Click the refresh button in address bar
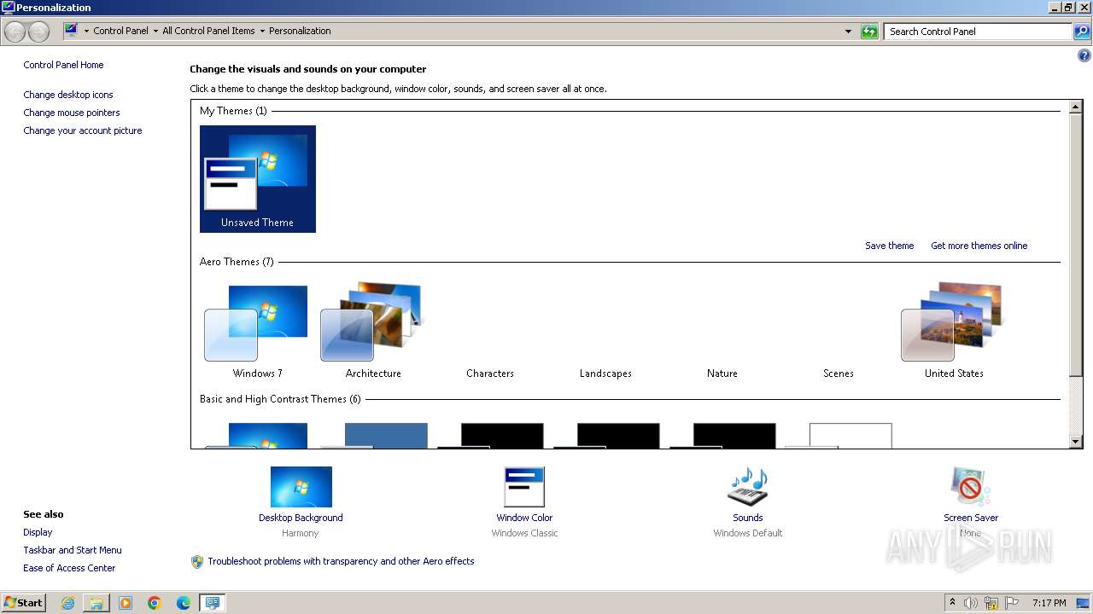Screen dimensions: 1093x614 tap(869, 32)
